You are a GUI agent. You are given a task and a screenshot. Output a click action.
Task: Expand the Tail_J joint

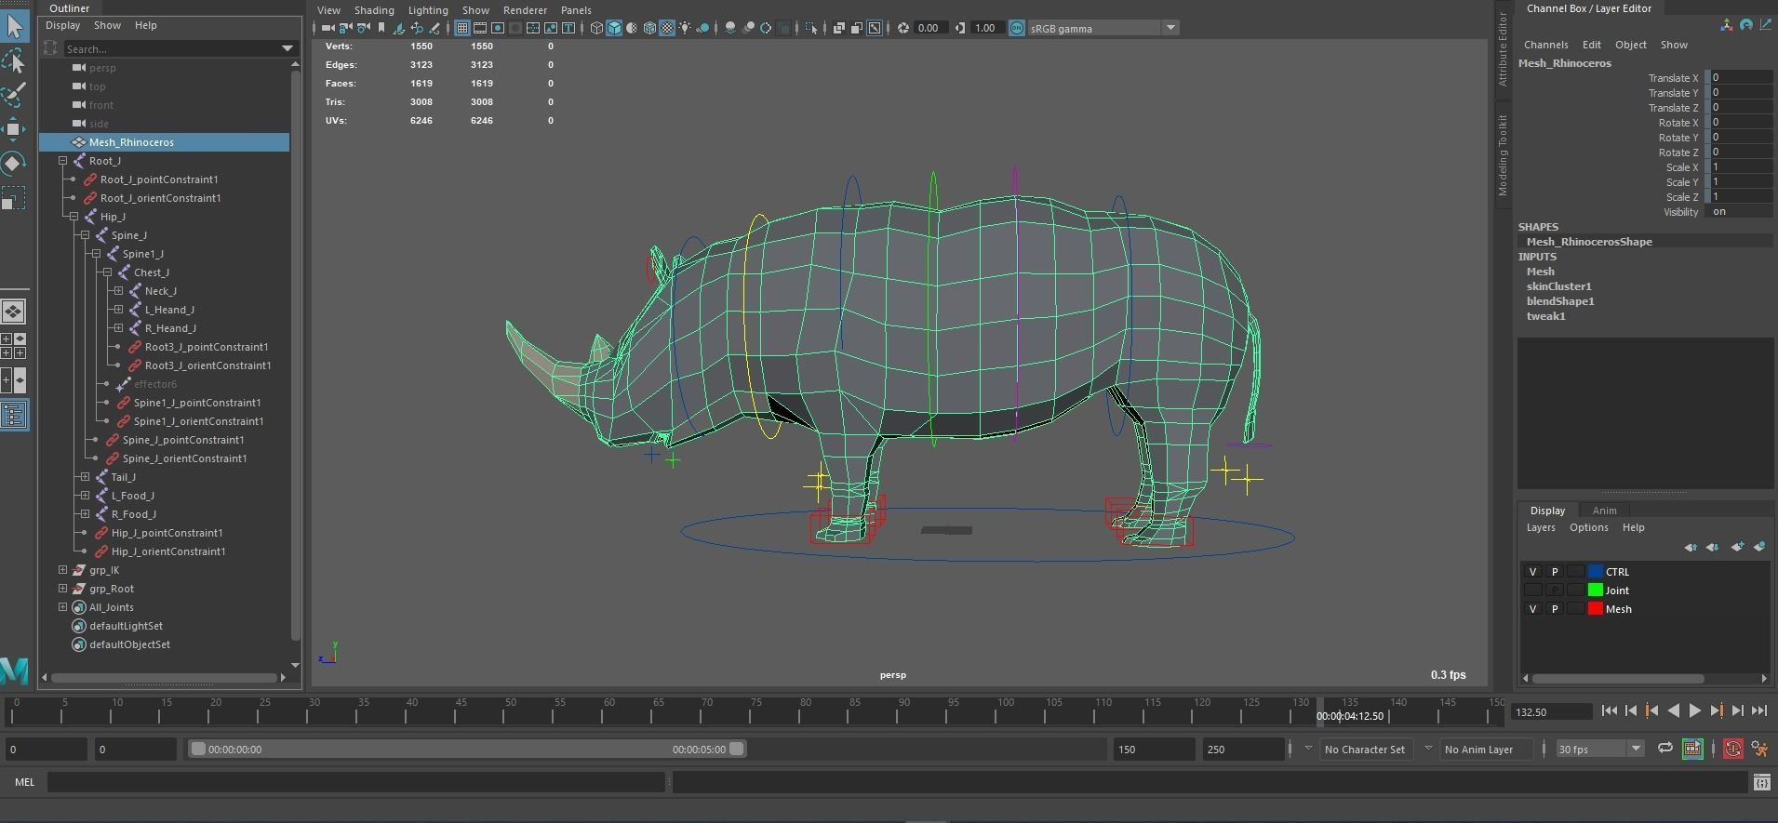coord(86,477)
